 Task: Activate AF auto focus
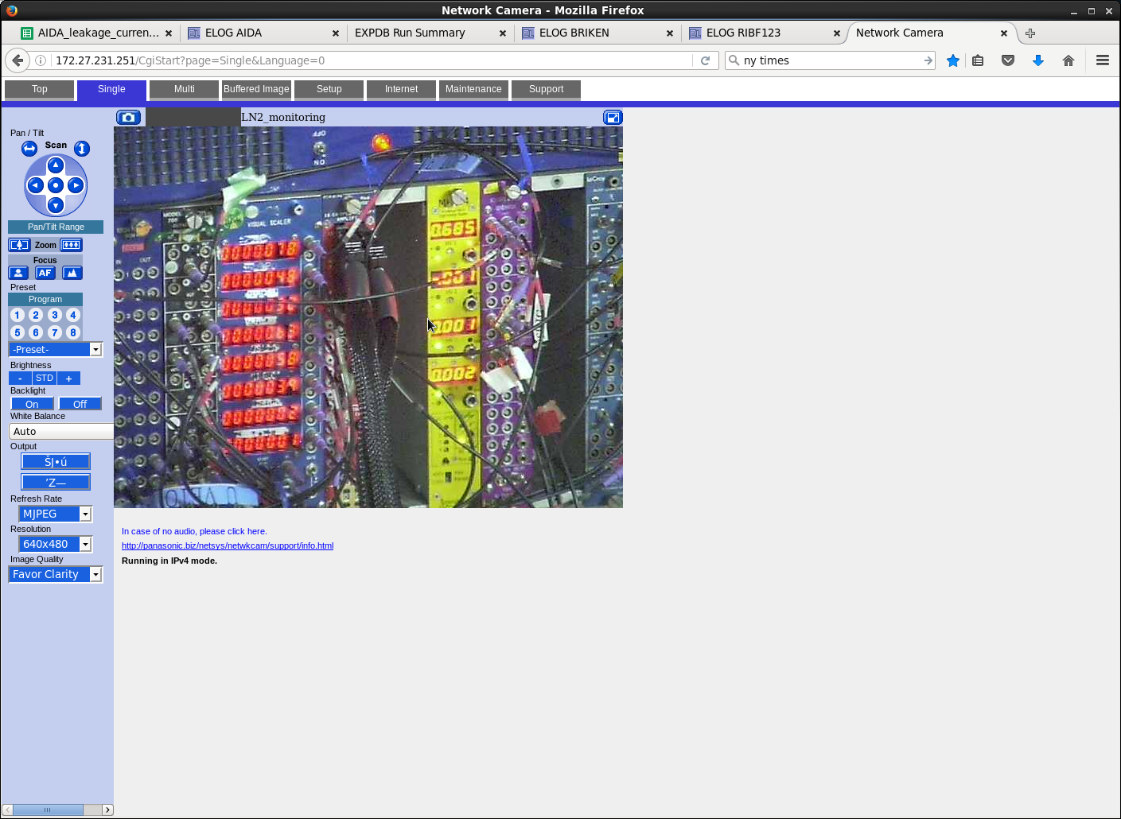[x=45, y=273]
